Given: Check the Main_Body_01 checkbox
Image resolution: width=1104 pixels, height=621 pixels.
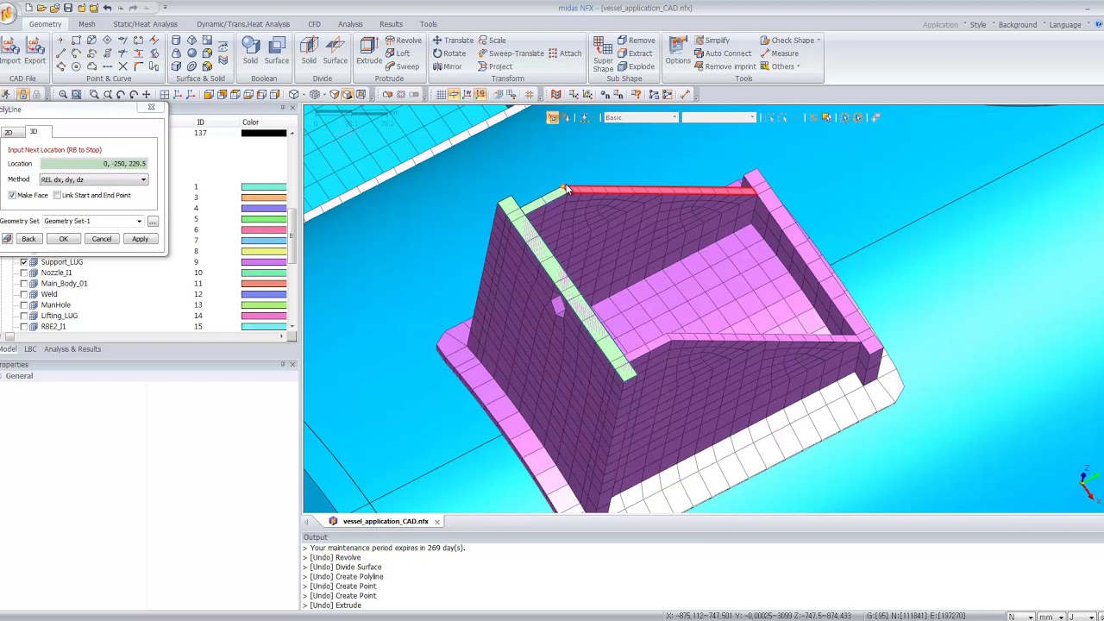Looking at the screenshot, I should pos(24,284).
